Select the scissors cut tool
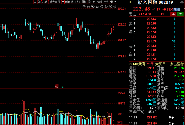This screenshot has width=185, height=125. (88, 6)
